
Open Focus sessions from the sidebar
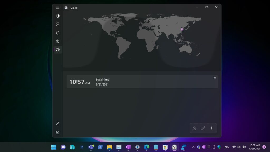pos(58,16)
